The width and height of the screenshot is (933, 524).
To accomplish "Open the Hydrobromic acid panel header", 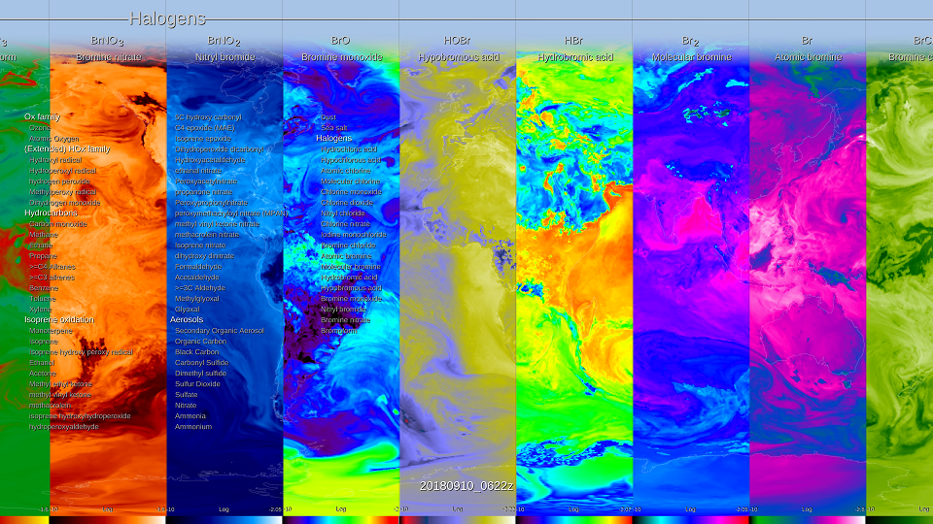I will (x=575, y=57).
